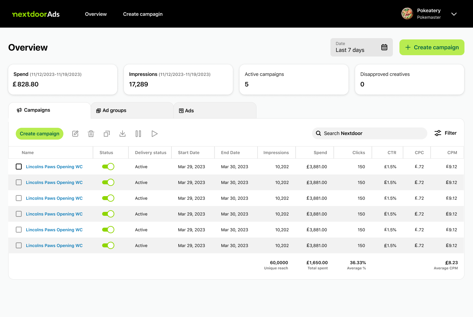Open the filter options with the Filter icon

click(438, 133)
